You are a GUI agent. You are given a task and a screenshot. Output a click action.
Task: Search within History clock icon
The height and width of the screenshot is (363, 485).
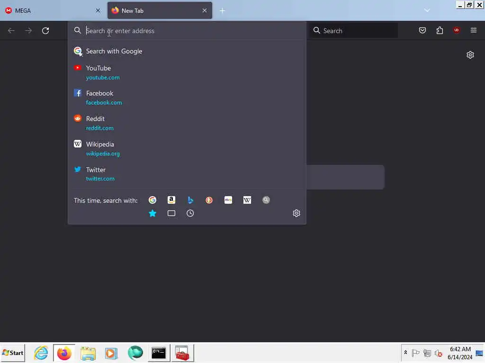(190, 213)
